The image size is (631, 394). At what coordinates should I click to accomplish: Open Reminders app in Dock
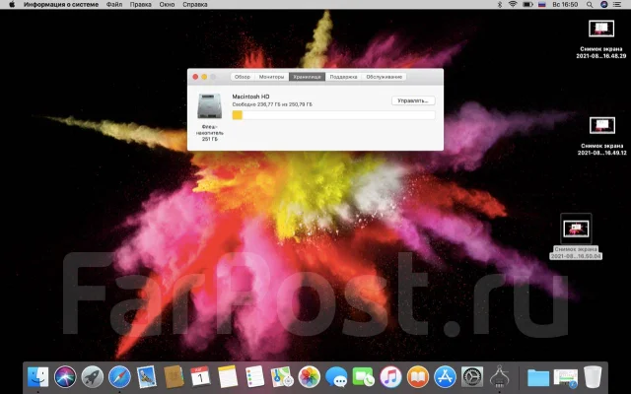(x=254, y=377)
